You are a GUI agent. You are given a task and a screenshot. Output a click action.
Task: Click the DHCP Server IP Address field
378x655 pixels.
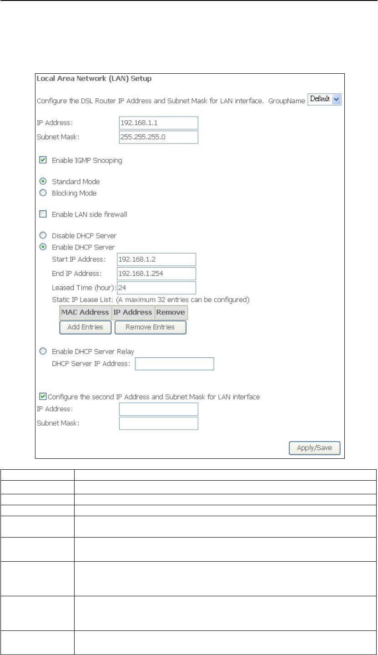pyautogui.click(x=174, y=364)
